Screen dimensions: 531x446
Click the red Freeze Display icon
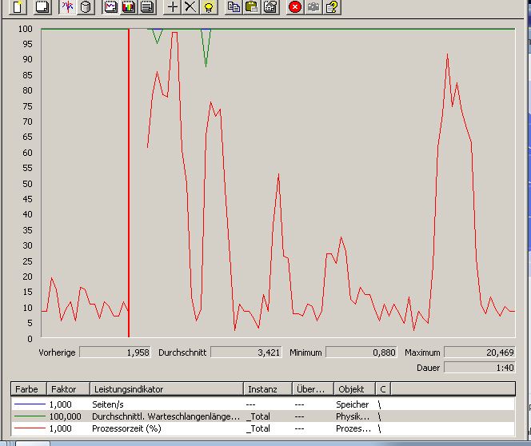295,6
